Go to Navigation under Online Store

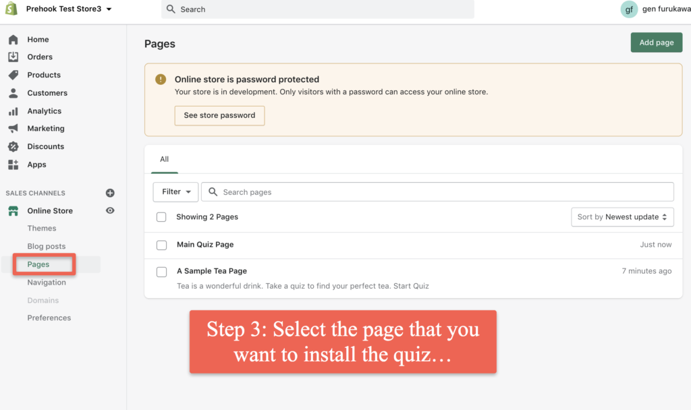tap(47, 283)
